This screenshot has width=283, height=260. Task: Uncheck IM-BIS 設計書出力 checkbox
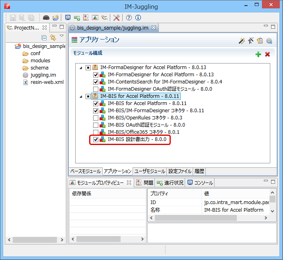96,139
